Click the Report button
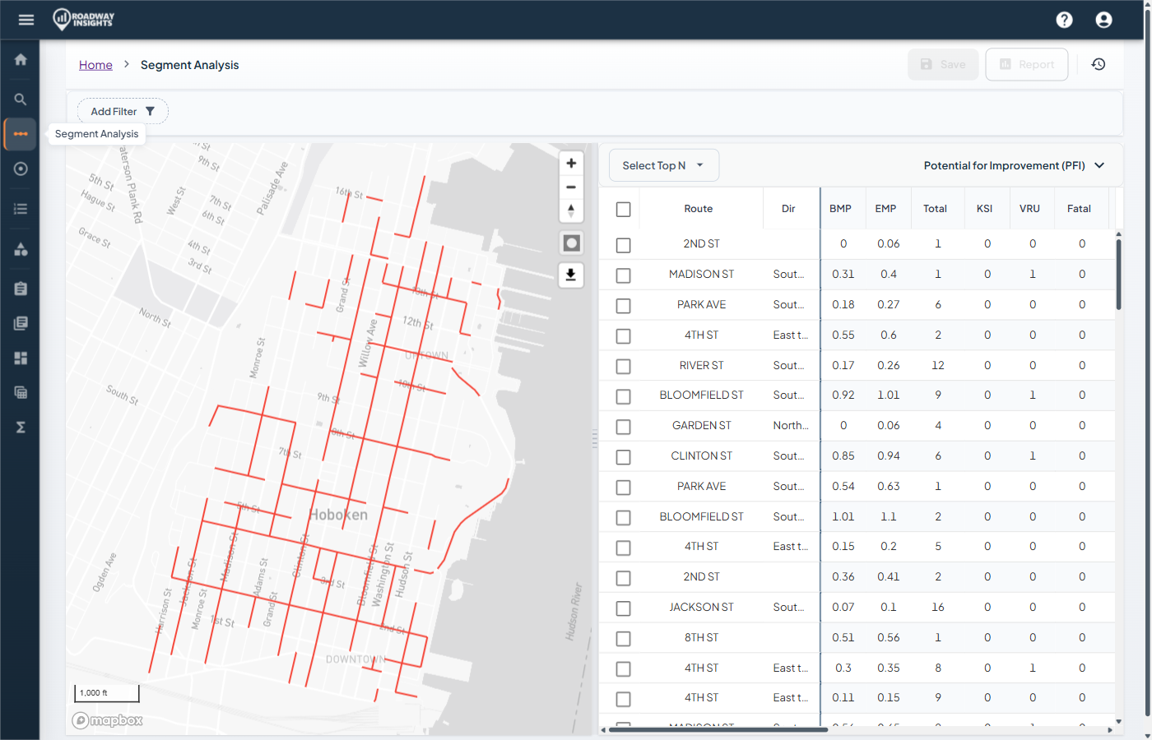This screenshot has height=740, width=1152. [1026, 64]
